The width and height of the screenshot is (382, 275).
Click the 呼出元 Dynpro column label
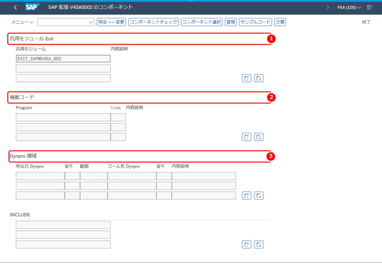point(30,166)
